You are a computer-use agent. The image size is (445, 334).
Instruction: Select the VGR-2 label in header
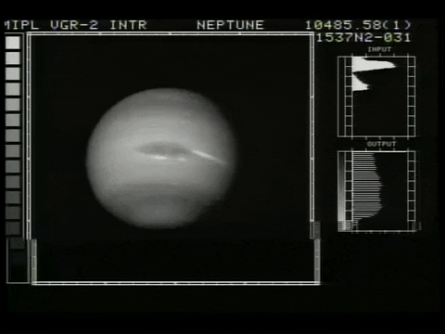(x=74, y=25)
